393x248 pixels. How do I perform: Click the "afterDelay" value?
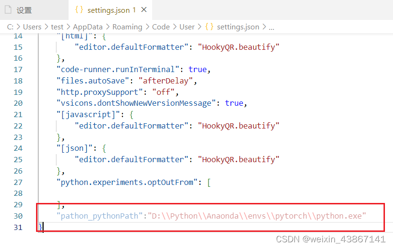[x=165, y=81]
